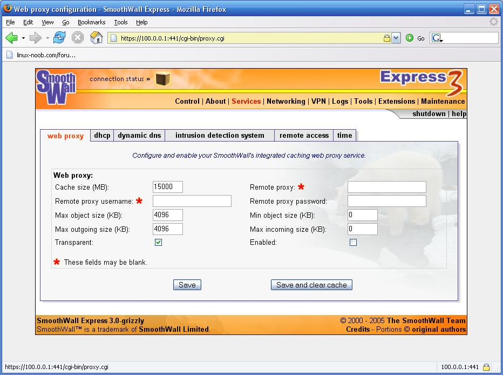503x375 pixels.
Task: Open the Tools menu in the menu bar
Action: 120,22
